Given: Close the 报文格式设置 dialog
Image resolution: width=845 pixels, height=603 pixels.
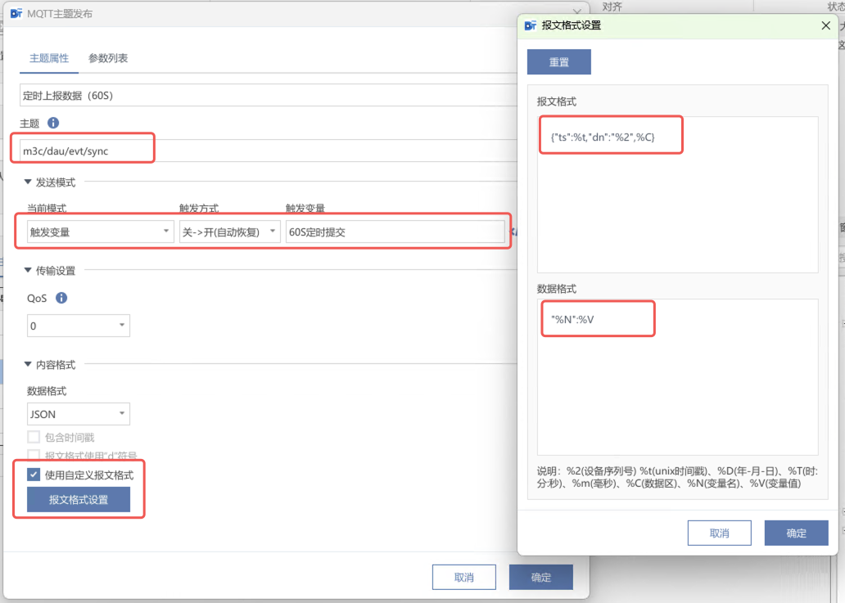Looking at the screenshot, I should 826,25.
